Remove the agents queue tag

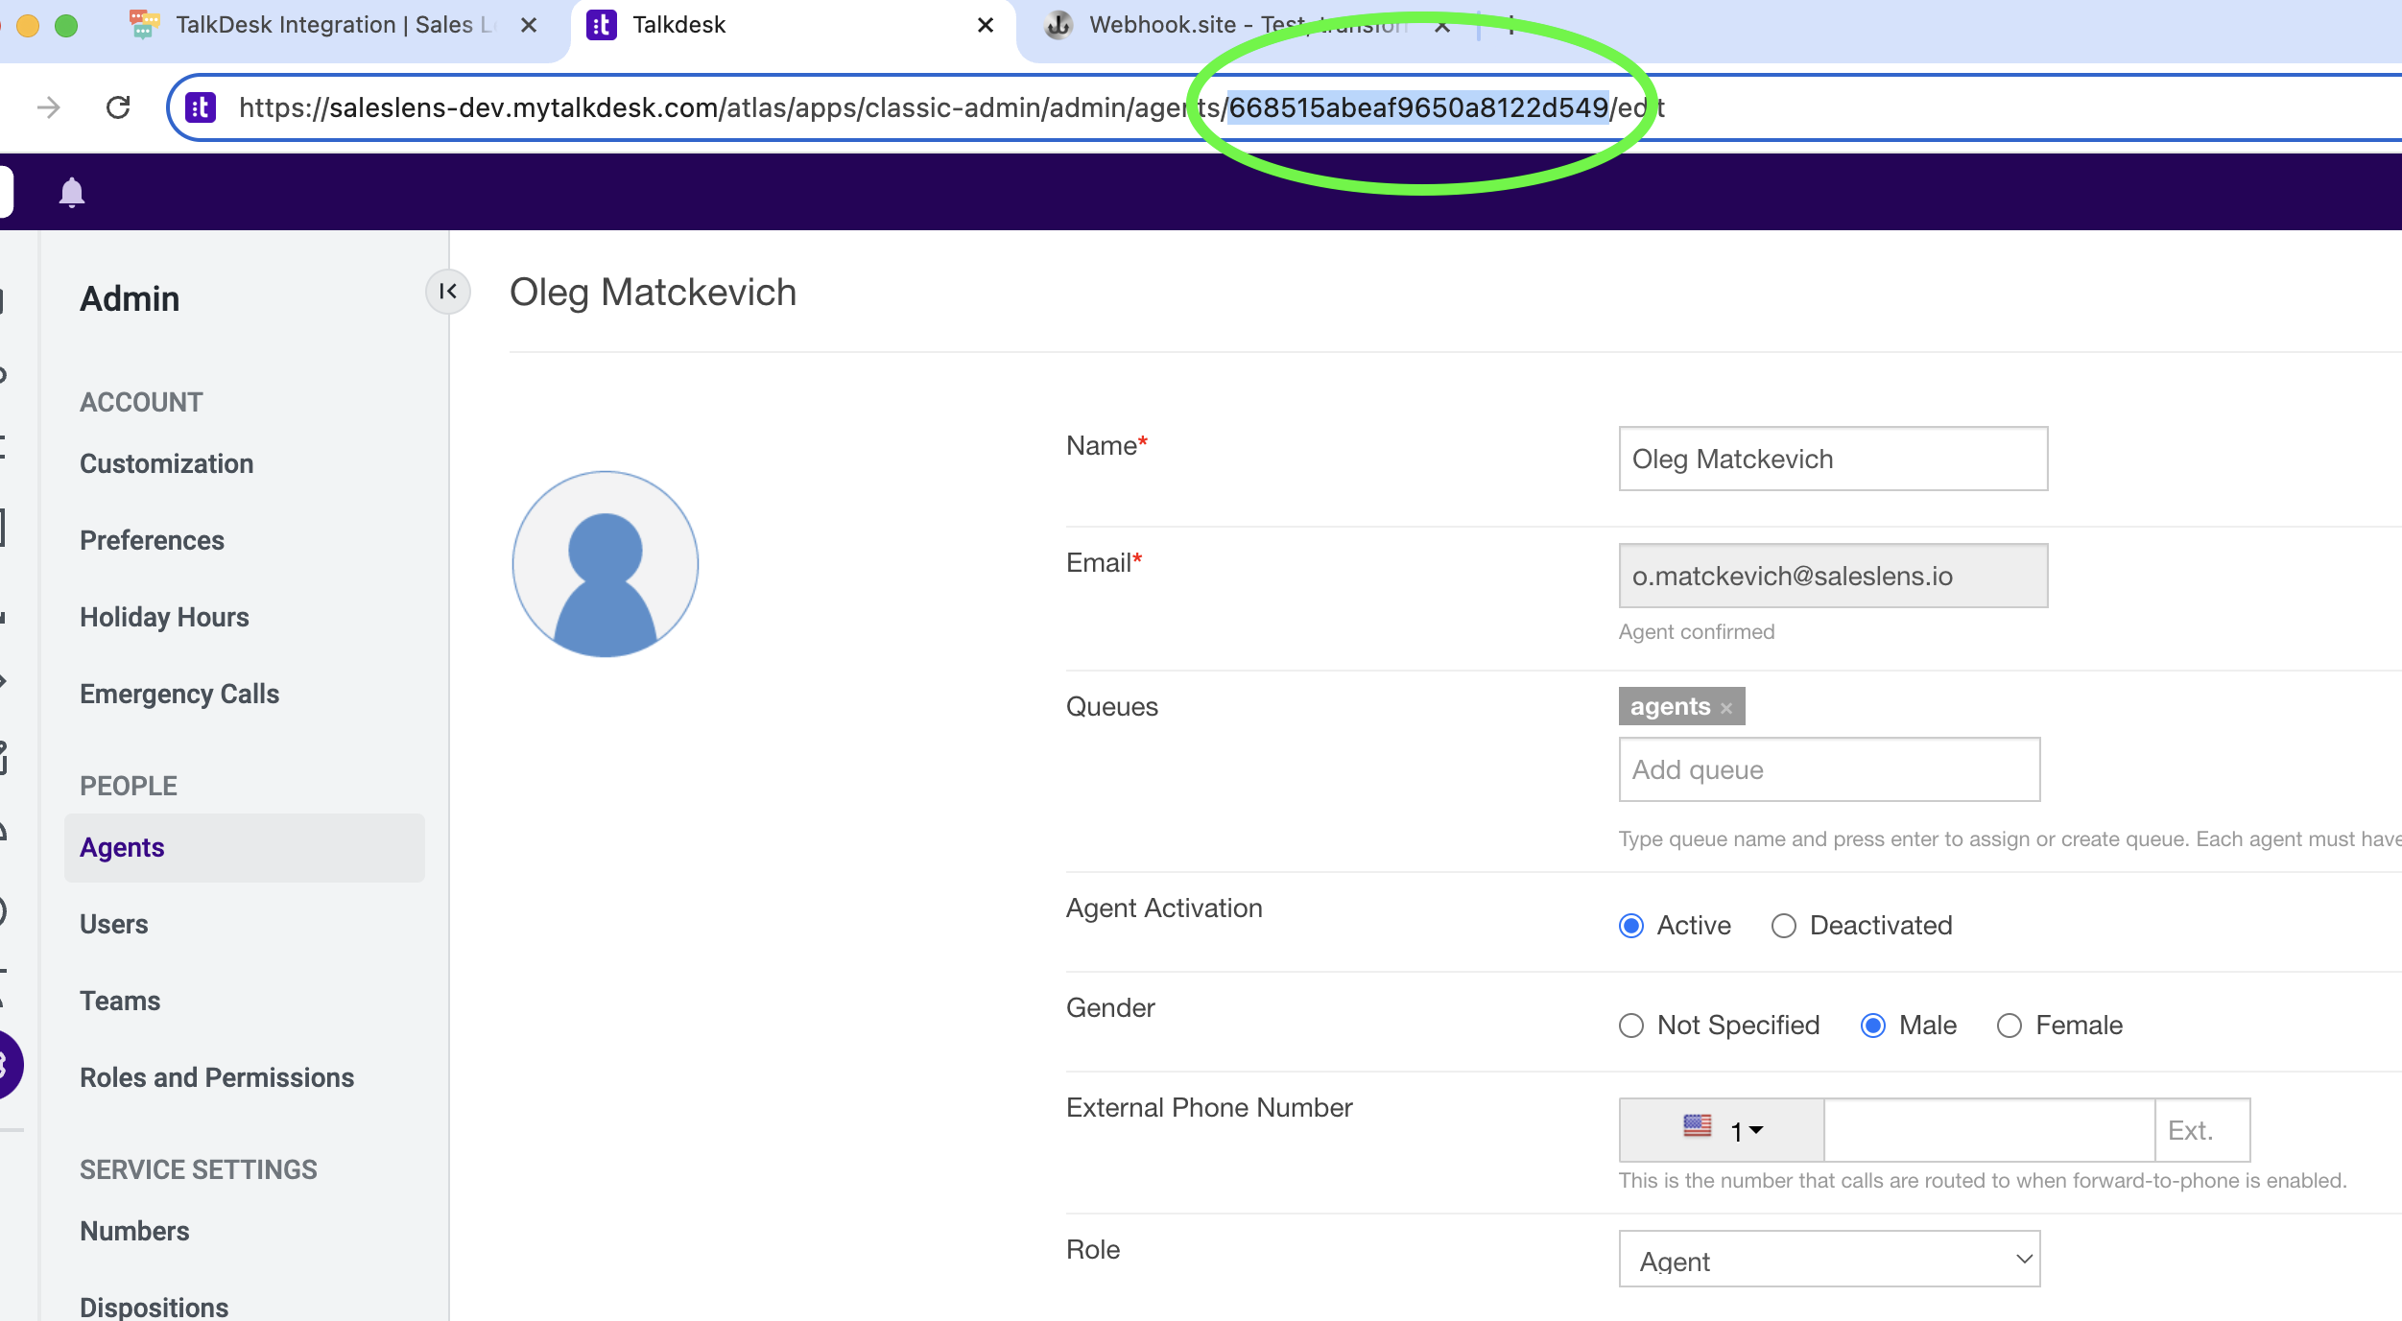tap(1726, 708)
